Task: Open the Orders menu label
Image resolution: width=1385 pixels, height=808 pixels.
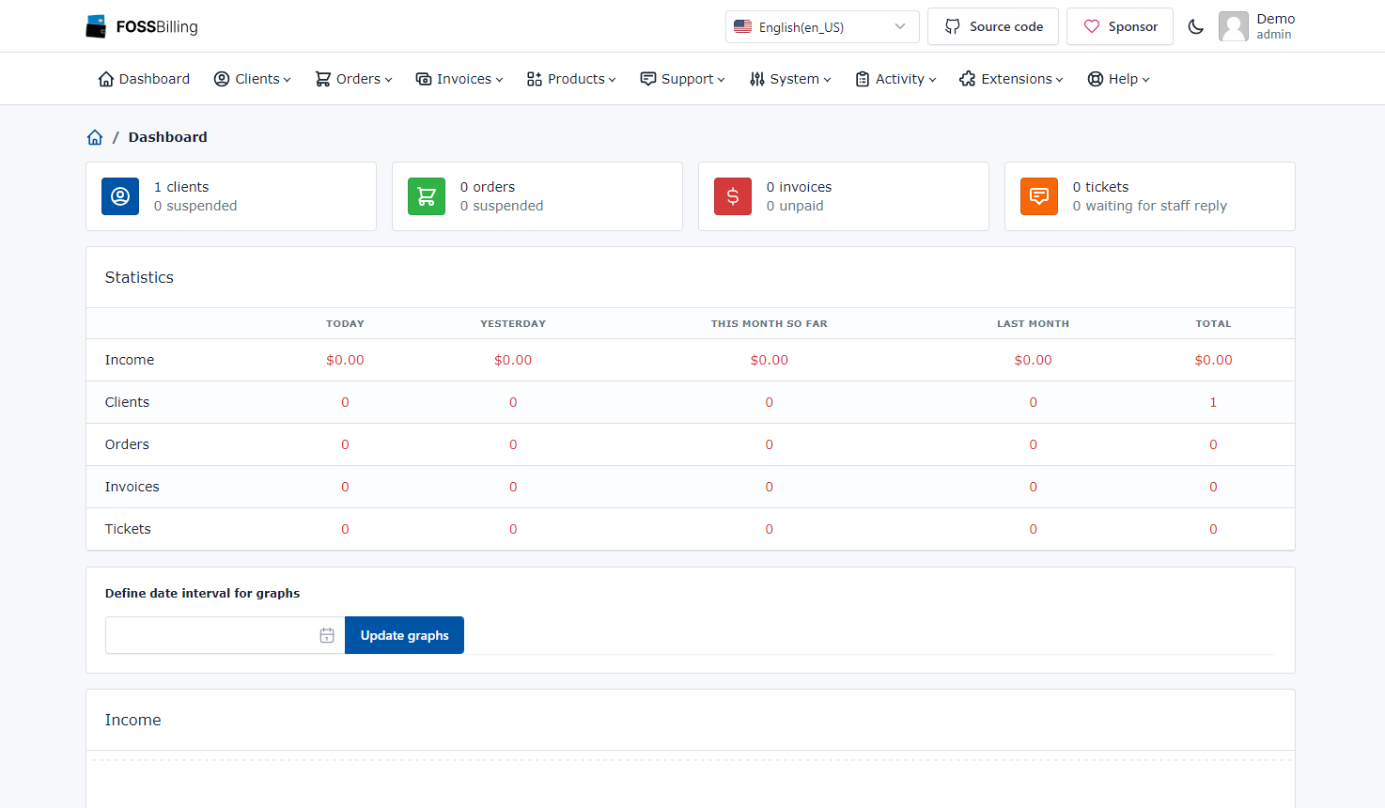Action: (358, 79)
